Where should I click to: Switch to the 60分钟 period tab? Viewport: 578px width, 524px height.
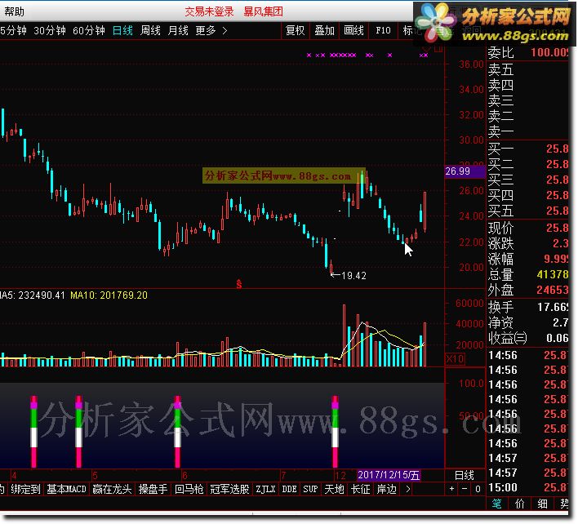click(88, 30)
